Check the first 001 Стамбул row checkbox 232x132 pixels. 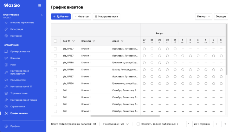pos(55,90)
